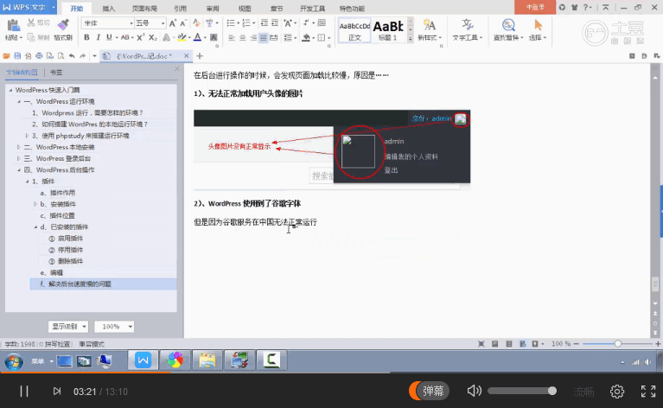Insert a numbered list
This screenshot has width=663, height=408.
(246, 23)
